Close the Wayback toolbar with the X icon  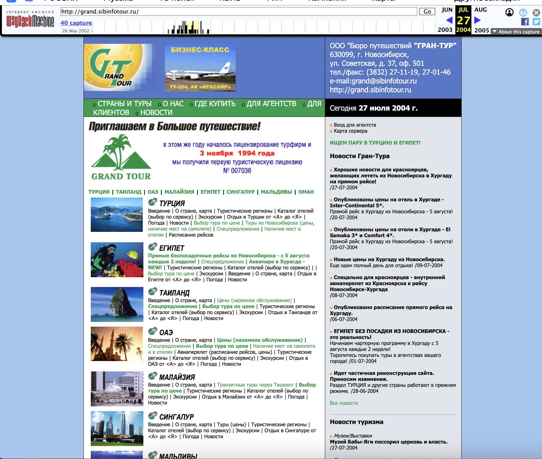click(x=536, y=12)
